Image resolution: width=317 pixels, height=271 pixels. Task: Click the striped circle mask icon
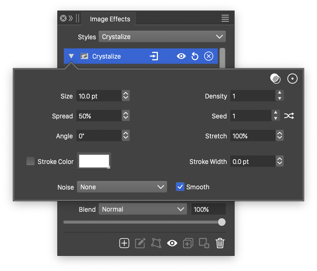tap(275, 79)
